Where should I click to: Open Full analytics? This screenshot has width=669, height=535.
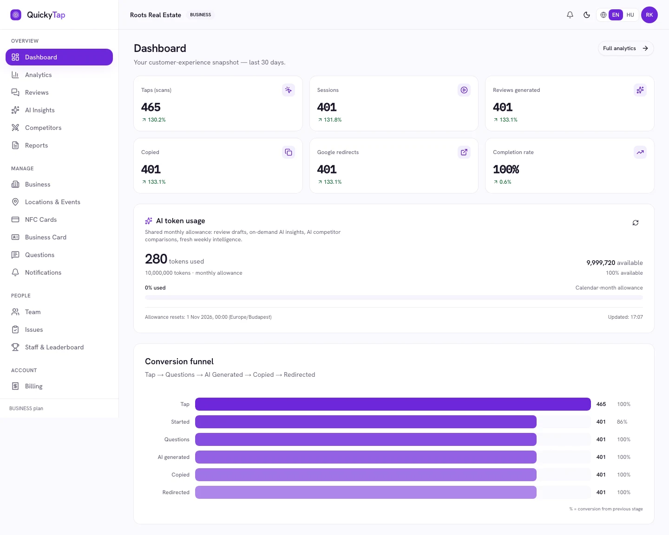(625, 48)
